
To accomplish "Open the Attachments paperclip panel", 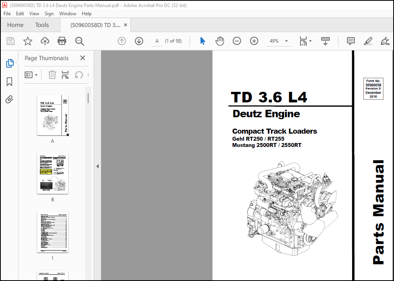I will 9,100.
